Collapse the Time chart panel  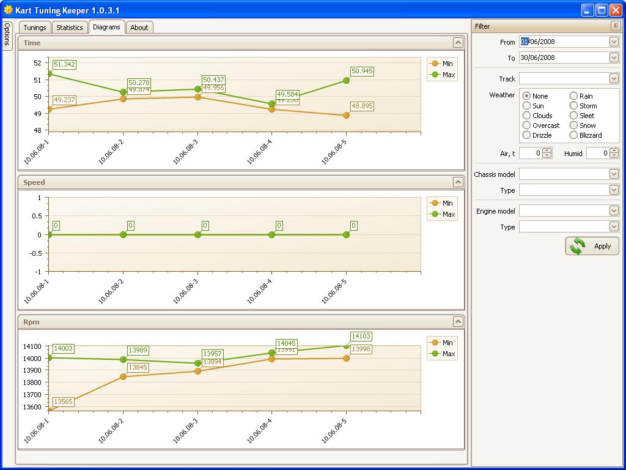click(457, 43)
